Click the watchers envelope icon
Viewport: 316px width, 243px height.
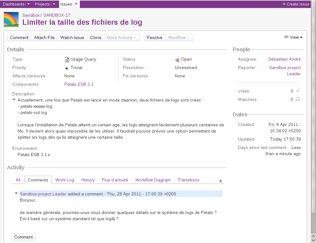pos(297,99)
